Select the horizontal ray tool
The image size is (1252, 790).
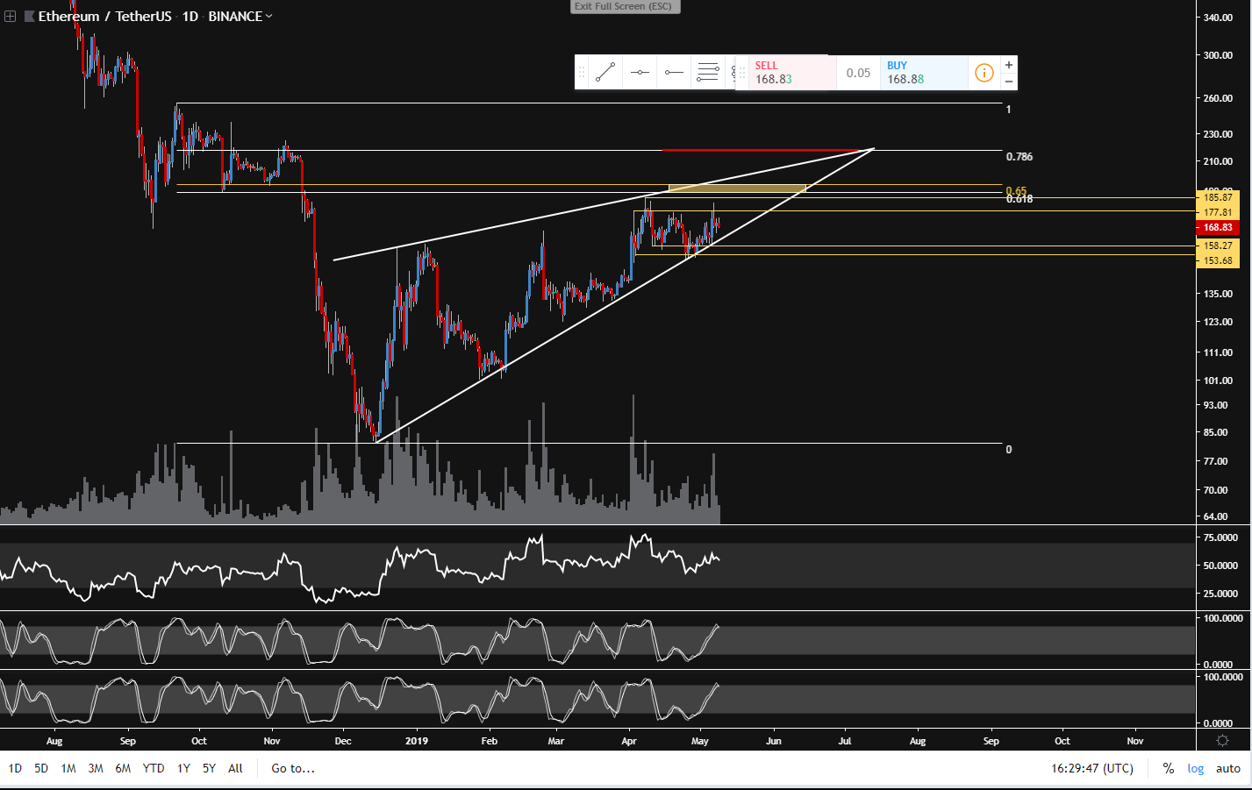pyautogui.click(x=674, y=73)
